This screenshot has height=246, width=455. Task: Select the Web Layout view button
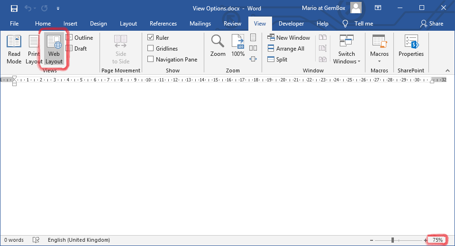(54, 49)
